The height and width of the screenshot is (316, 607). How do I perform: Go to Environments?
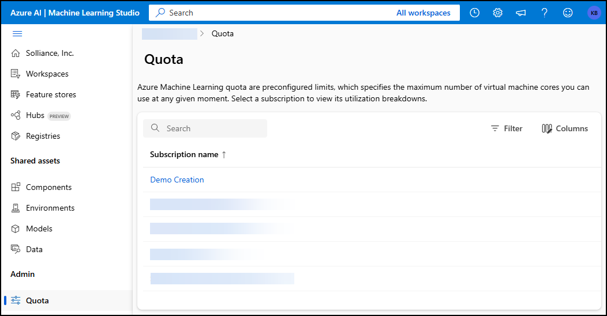tap(50, 208)
